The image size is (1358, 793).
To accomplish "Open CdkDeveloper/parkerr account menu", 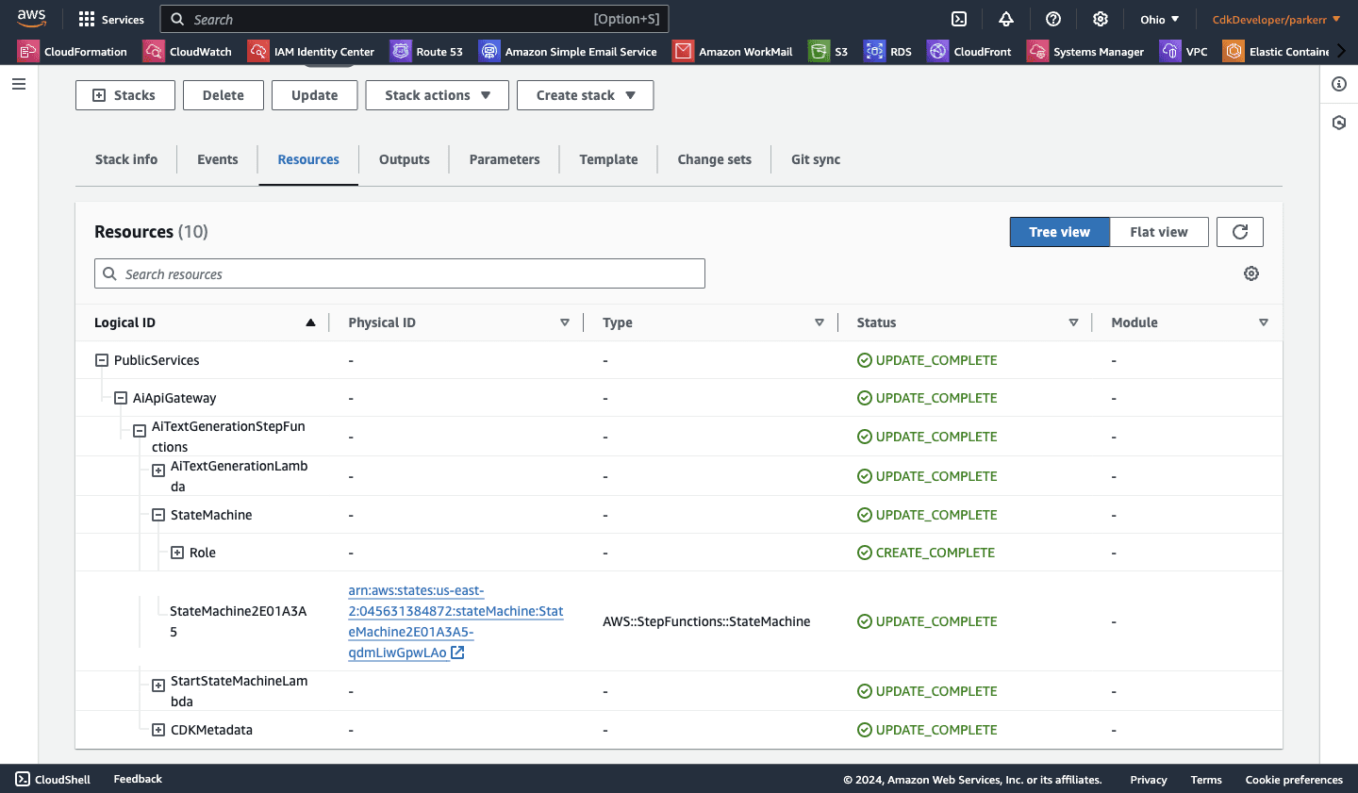I will click(1276, 19).
